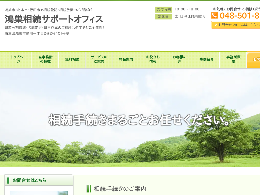Click the orange phone icon
This screenshot has width=260, height=195.
tap(214, 15)
